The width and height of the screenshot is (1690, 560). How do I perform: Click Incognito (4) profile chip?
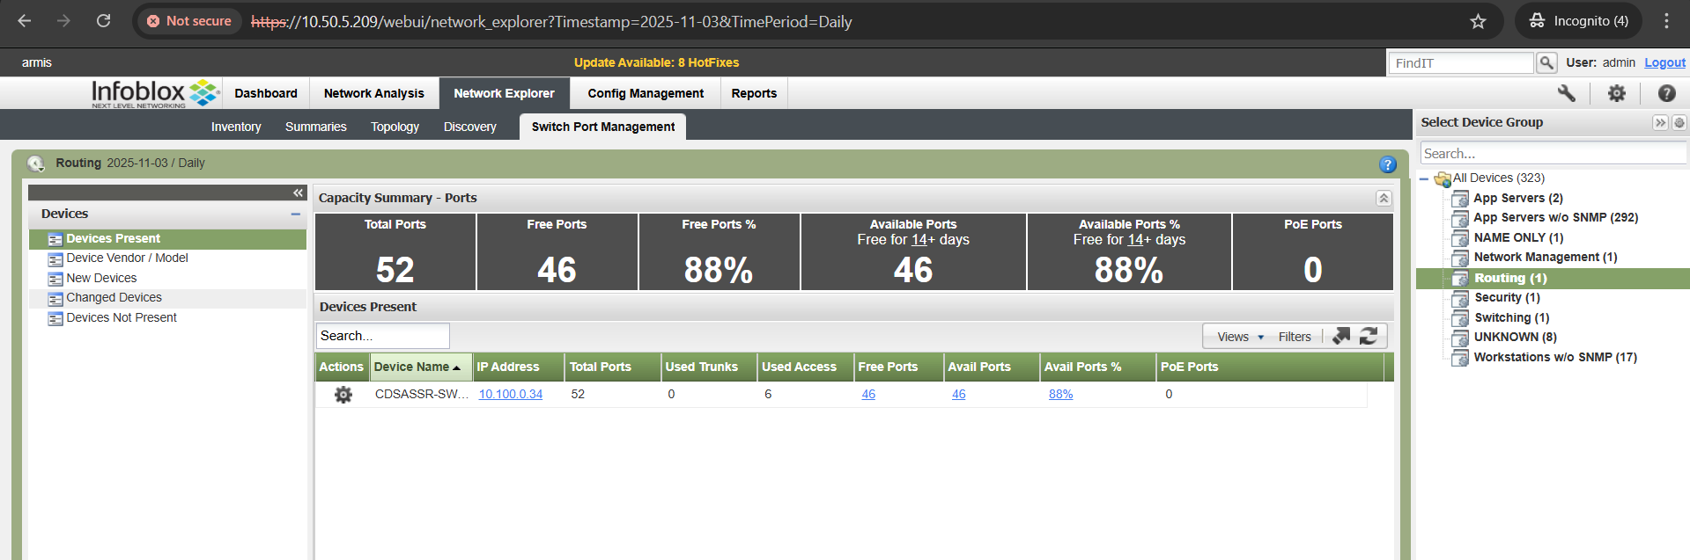pyautogui.click(x=1578, y=21)
